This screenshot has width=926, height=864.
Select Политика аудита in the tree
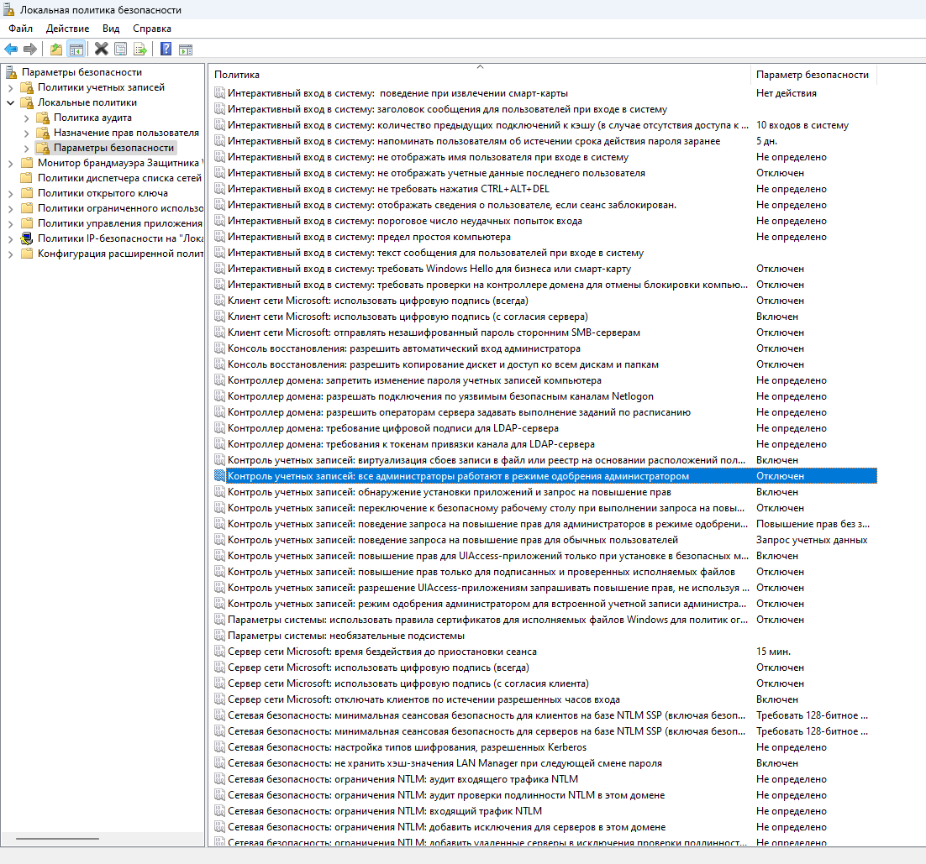pyautogui.click(x=92, y=118)
